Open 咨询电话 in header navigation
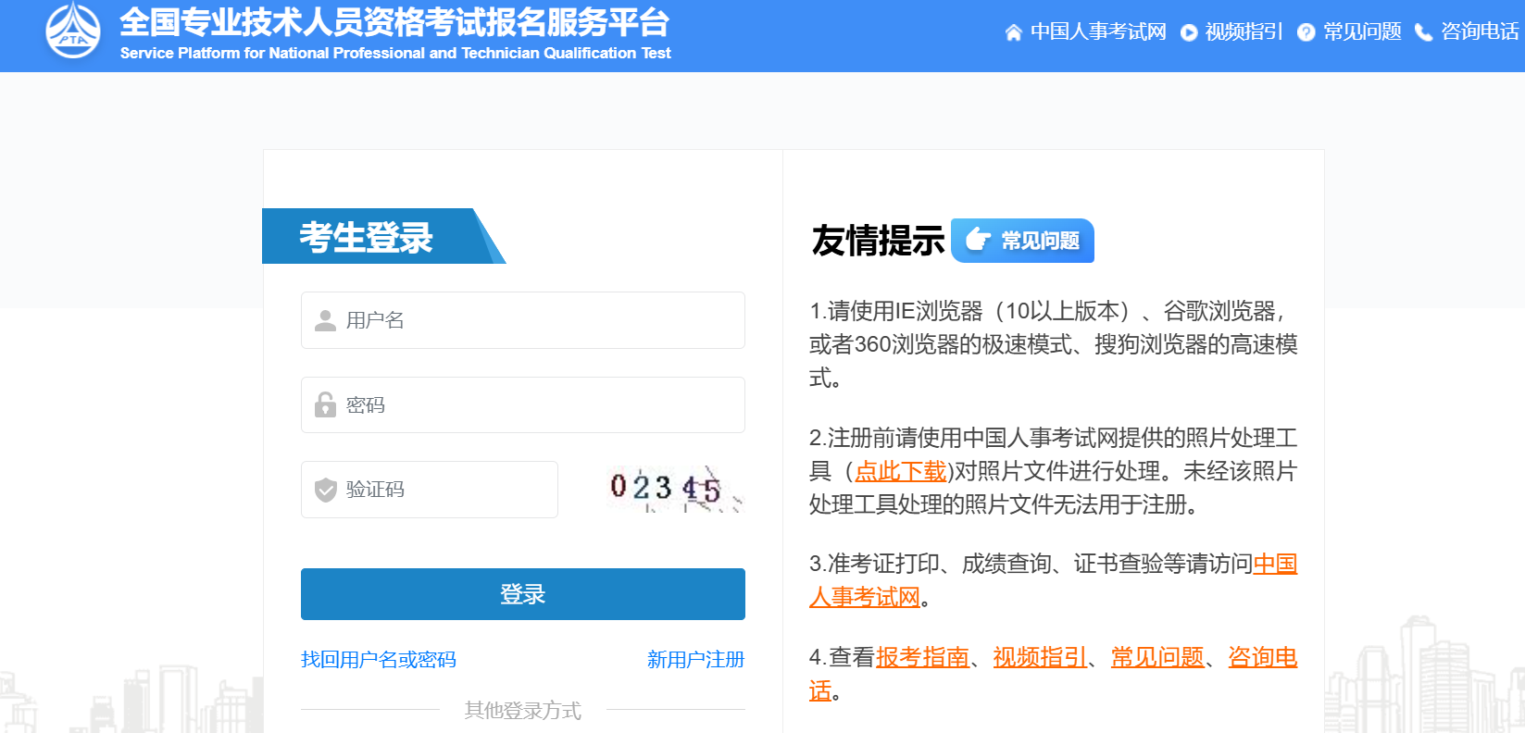Screen dimensions: 1525x733 click(x=1480, y=31)
